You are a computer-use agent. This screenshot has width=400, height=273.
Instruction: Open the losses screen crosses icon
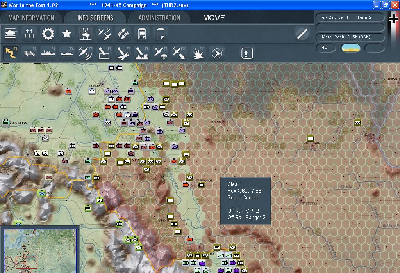(29, 34)
